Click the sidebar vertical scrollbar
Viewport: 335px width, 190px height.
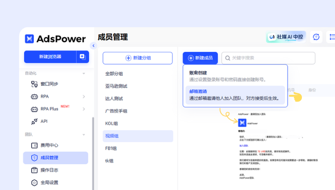coord(93,153)
